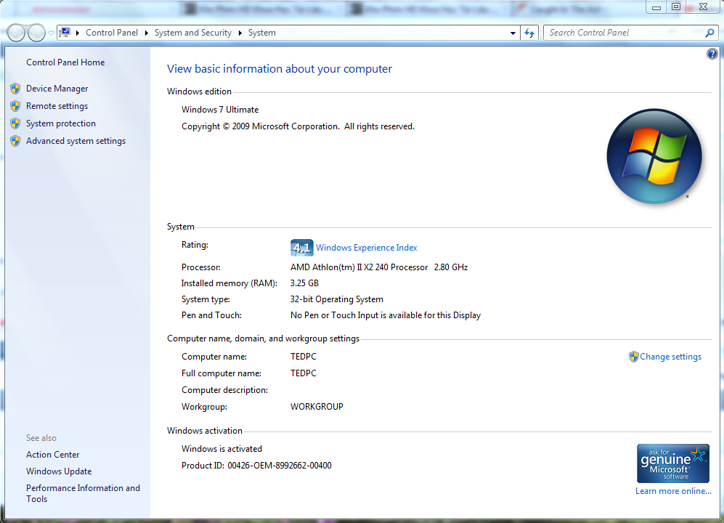
Task: Open Windows Update link
Action: pos(59,471)
